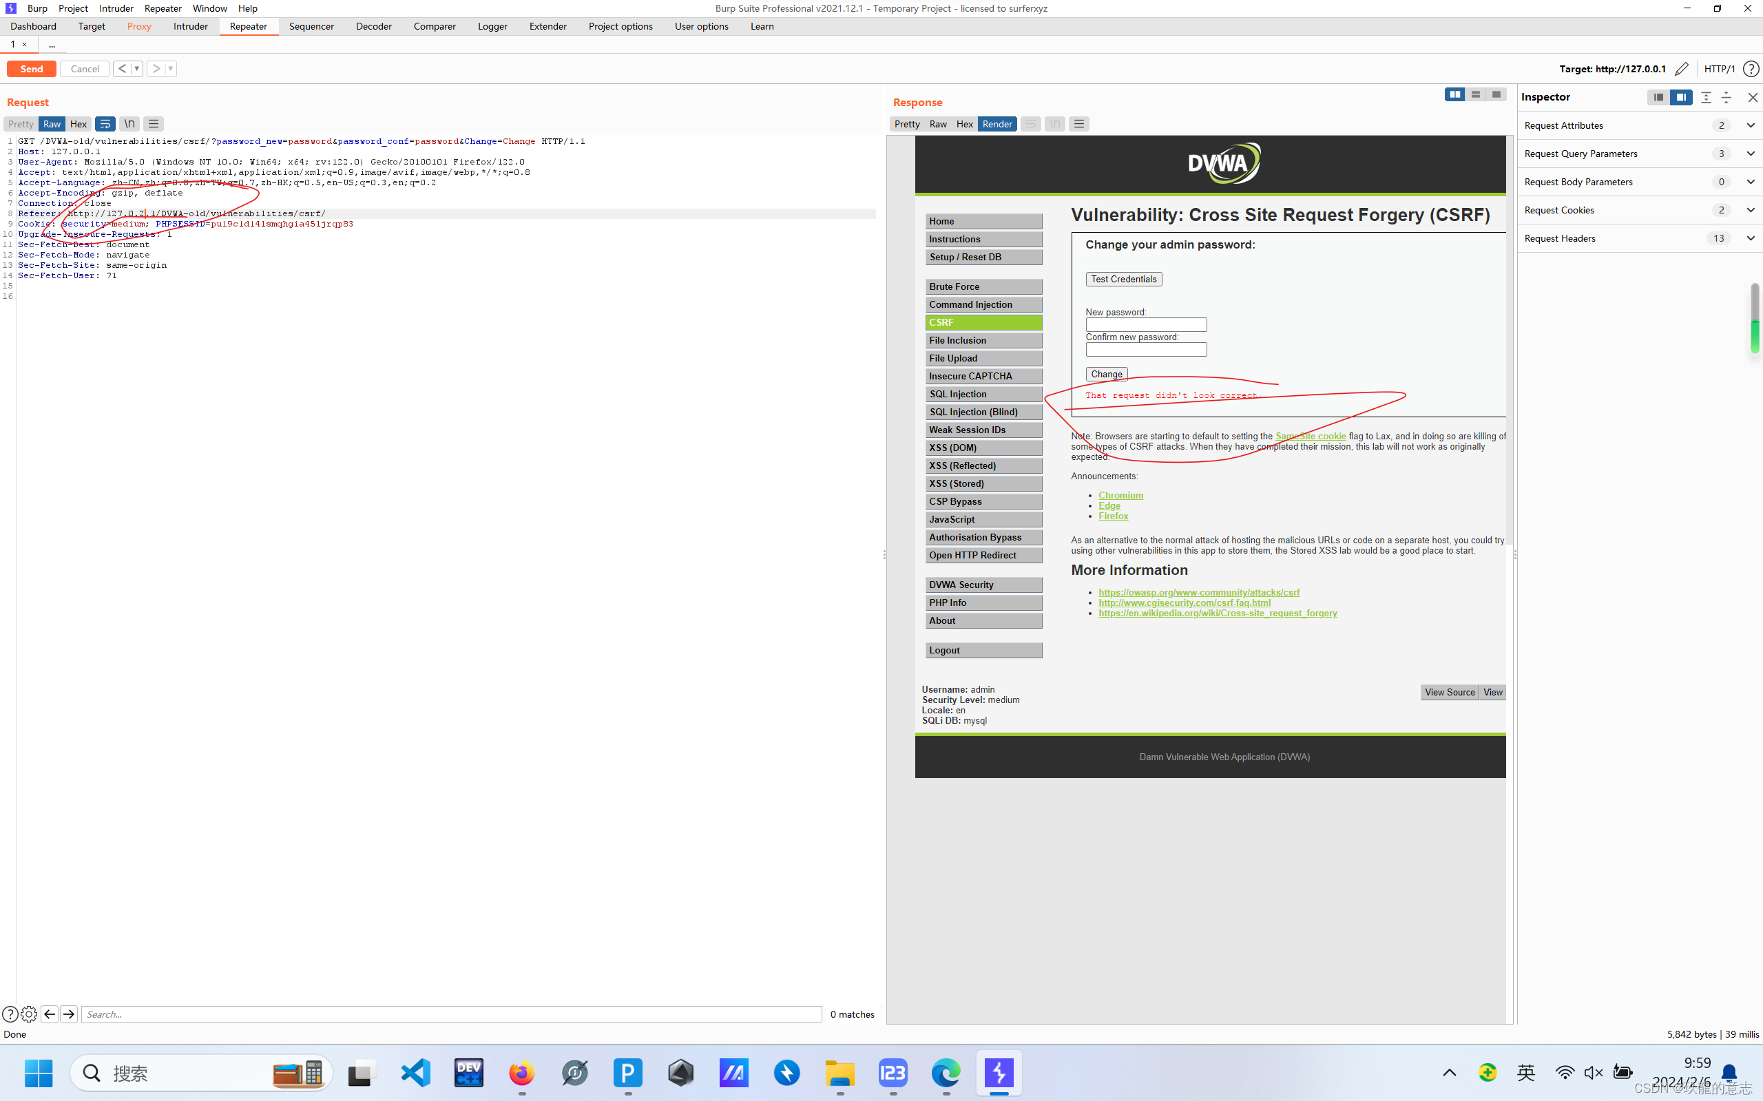Screen dimensions: 1763x1101
Task: Click the New password field
Action: coord(1146,325)
